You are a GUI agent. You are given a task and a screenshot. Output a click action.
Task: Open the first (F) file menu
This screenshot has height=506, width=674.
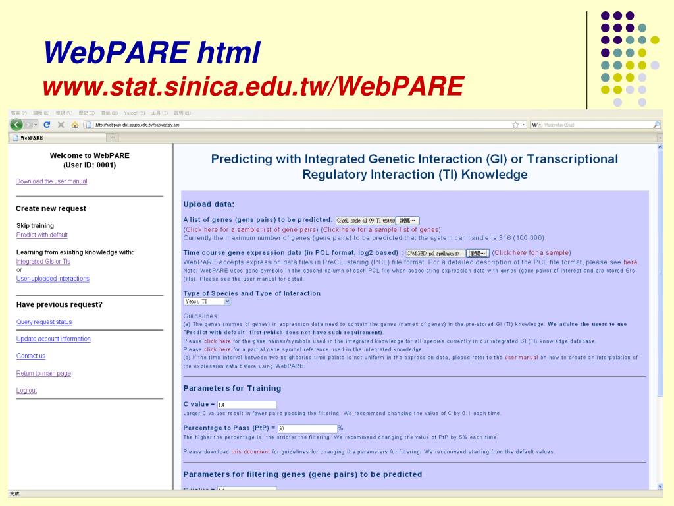click(18, 113)
